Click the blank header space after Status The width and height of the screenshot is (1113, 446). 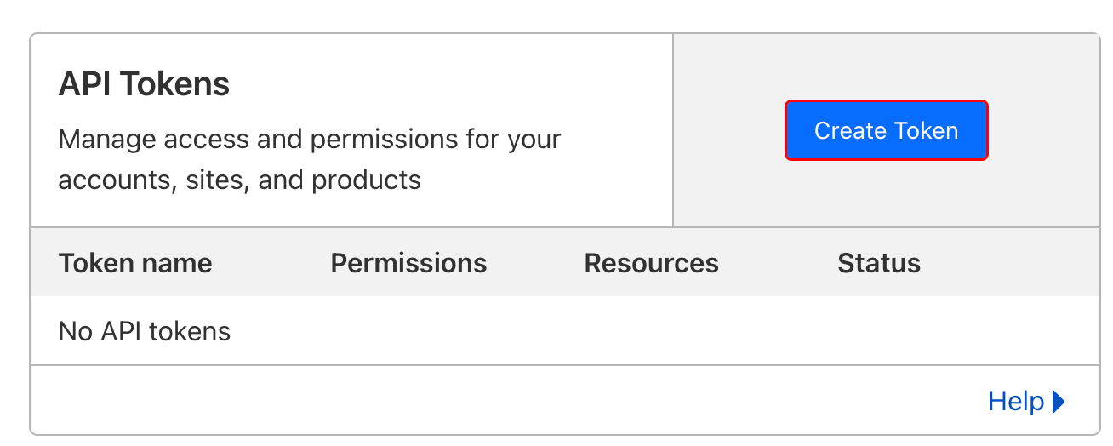[x=1010, y=263]
